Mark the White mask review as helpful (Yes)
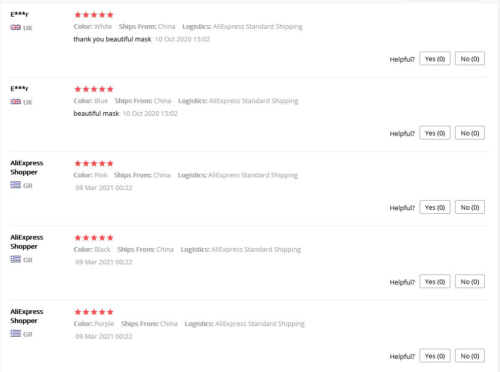The image size is (500, 372). tap(435, 59)
